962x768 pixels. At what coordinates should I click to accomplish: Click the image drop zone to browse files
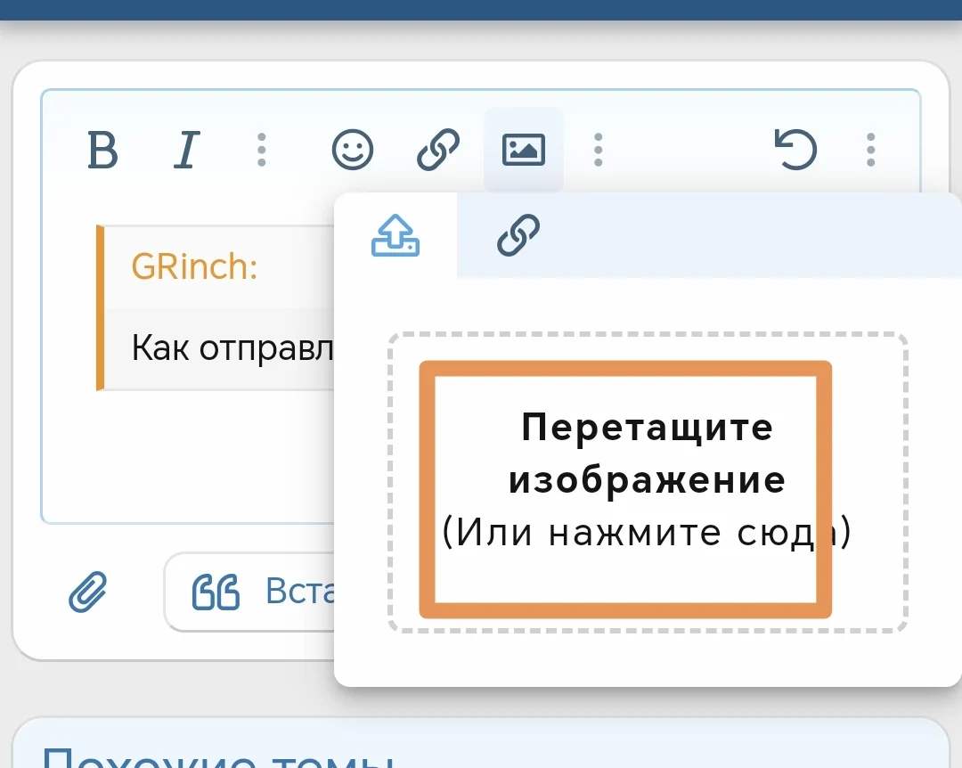click(x=625, y=487)
